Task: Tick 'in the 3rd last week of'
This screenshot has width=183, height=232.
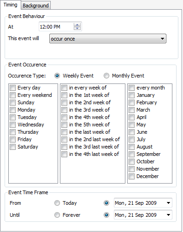Action: (65, 147)
